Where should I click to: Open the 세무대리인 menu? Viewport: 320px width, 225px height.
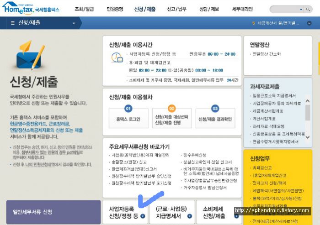[x=242, y=9]
